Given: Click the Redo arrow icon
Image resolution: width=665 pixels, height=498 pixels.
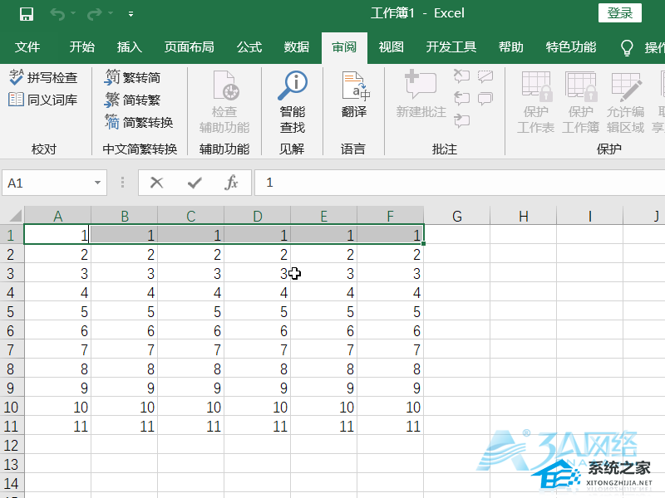Looking at the screenshot, I should 94,14.
